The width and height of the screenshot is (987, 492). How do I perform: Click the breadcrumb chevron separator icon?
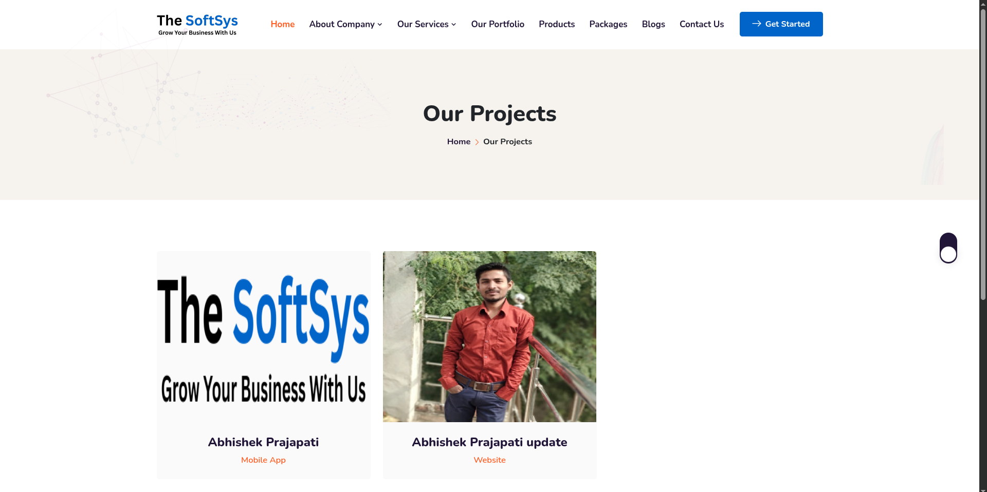click(x=477, y=142)
